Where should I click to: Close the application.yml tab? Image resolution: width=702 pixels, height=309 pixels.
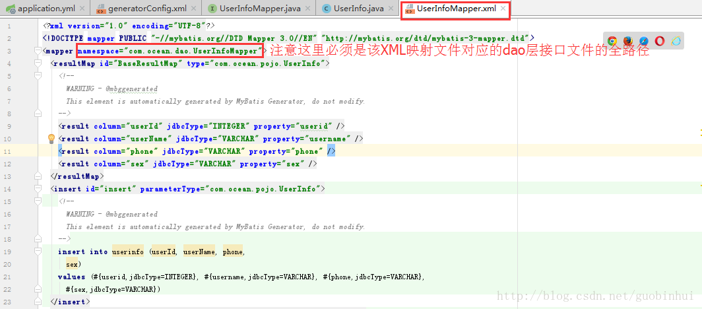pos(82,9)
